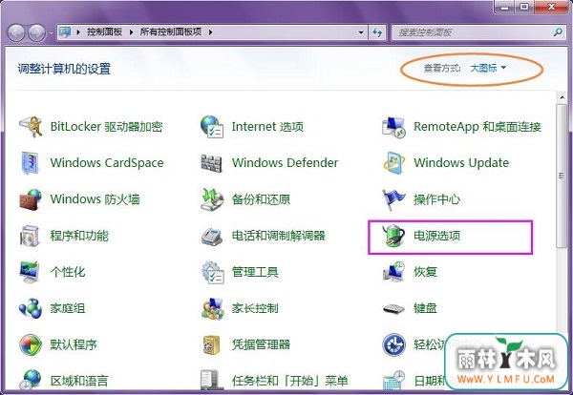Screen dimensions: 573x395
Task: Open the BitLocker drive encryption icon
Action: pyautogui.click(x=31, y=126)
